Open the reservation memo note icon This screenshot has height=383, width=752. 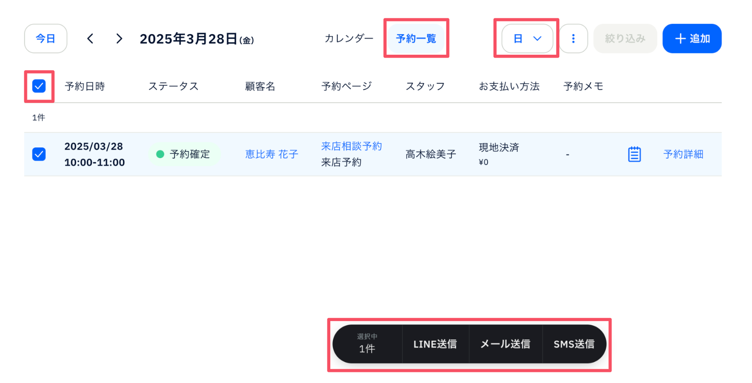[x=634, y=154]
